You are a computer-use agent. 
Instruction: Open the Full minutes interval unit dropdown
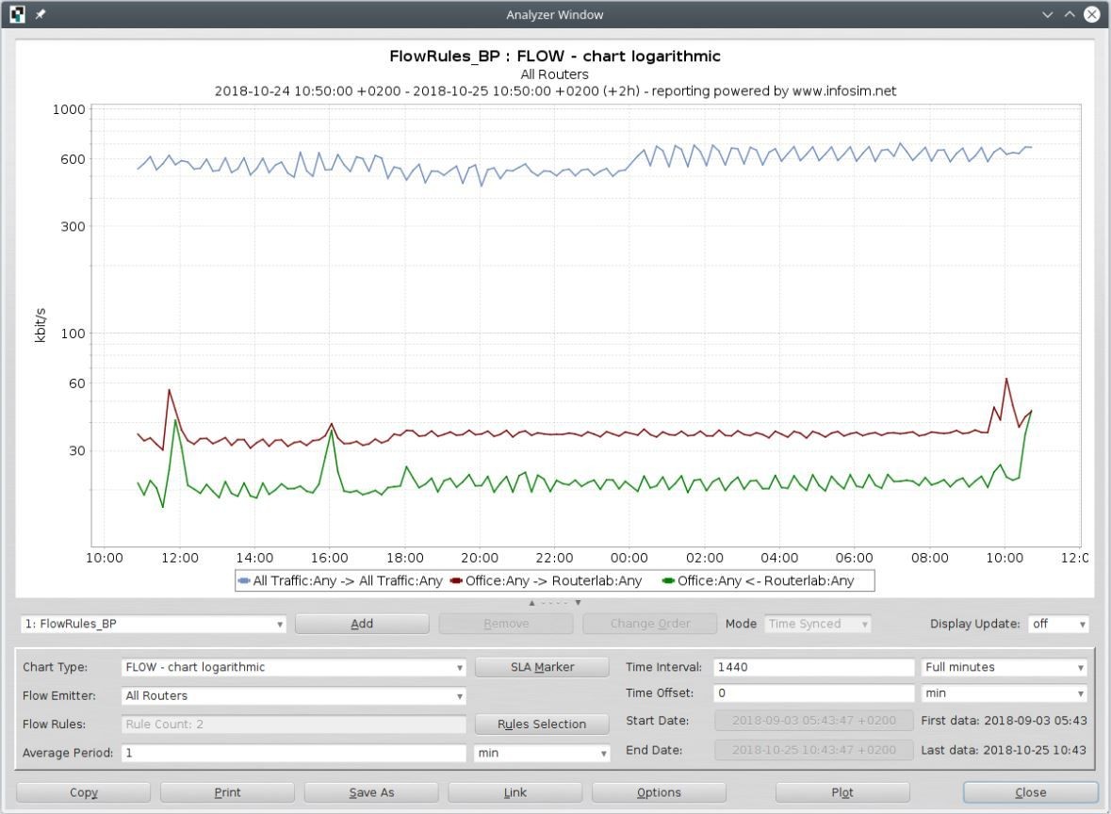[x=1003, y=667]
